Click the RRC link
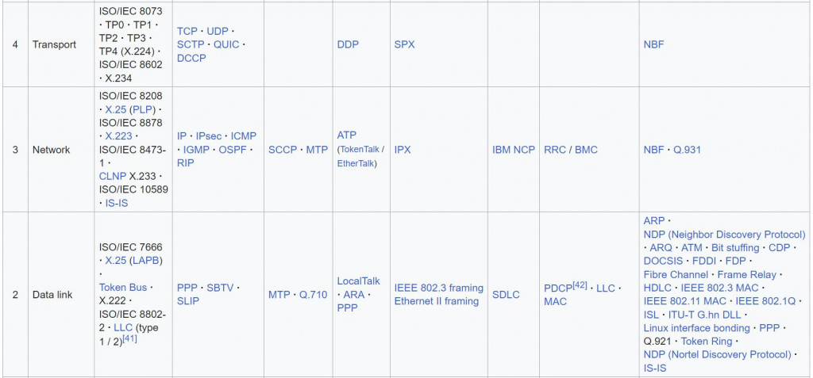813x378 pixels. click(x=555, y=150)
